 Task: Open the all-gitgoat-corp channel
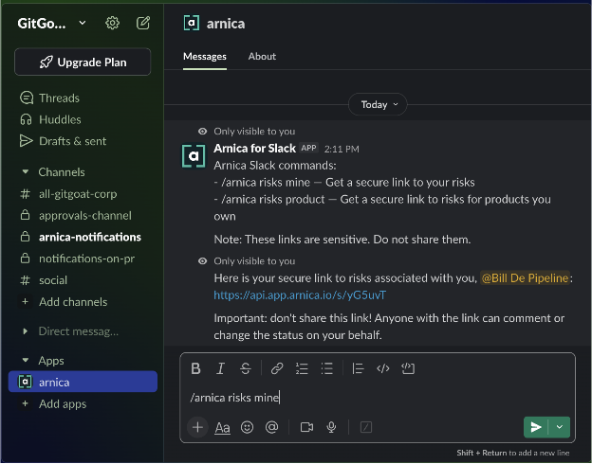pyautogui.click(x=83, y=194)
